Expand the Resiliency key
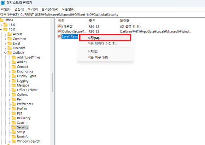 tap(10, 118)
